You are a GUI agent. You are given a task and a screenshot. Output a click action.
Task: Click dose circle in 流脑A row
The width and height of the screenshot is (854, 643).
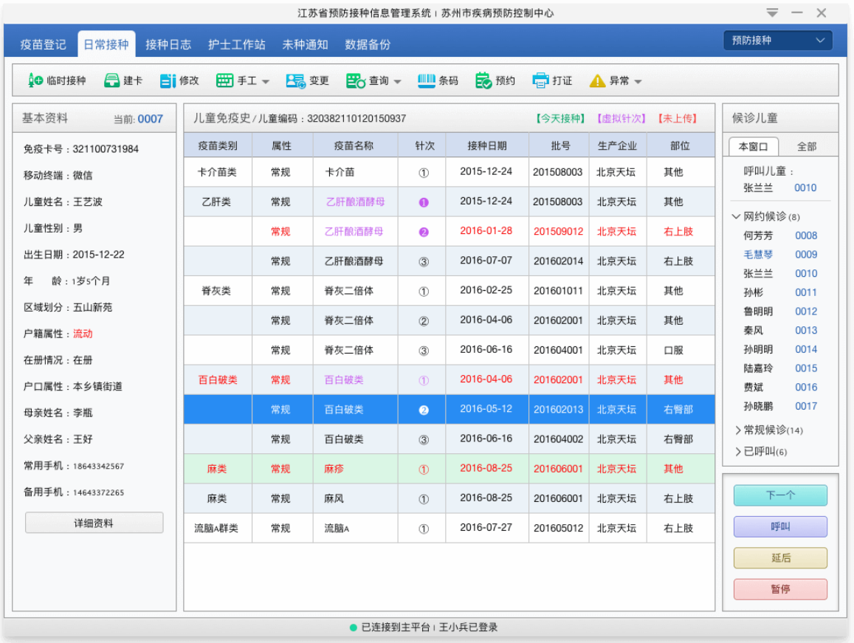423,529
